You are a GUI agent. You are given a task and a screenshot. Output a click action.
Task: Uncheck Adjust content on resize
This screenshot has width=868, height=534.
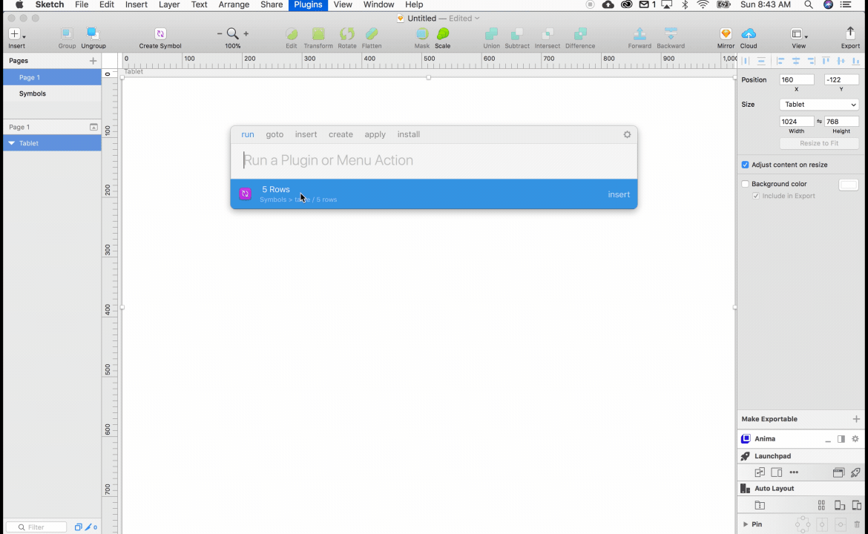(746, 165)
